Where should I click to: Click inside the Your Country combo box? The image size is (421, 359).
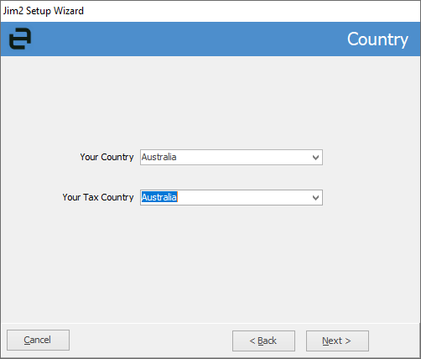tap(231, 158)
